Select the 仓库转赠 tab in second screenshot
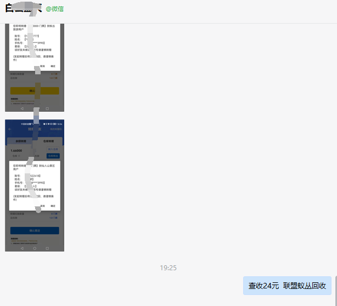Image resolution: width=337 pixels, height=306 pixels. coord(49,141)
